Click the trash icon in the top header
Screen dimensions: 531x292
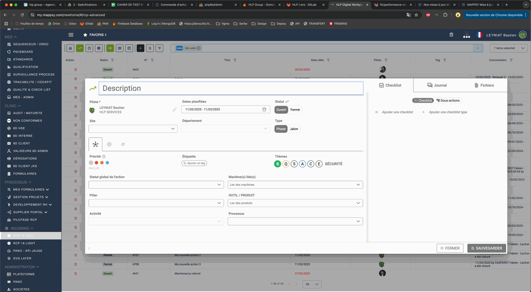point(451,35)
